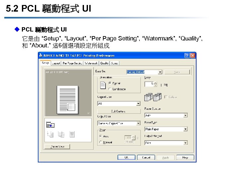Increase zoom with the spinner up arrow
The height and width of the screenshot is (179, 239).
133,137
